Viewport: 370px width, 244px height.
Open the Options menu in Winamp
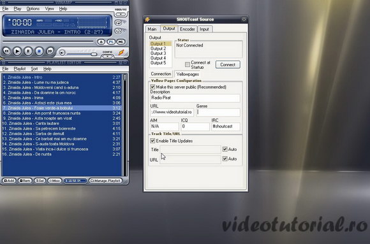[x=33, y=9]
